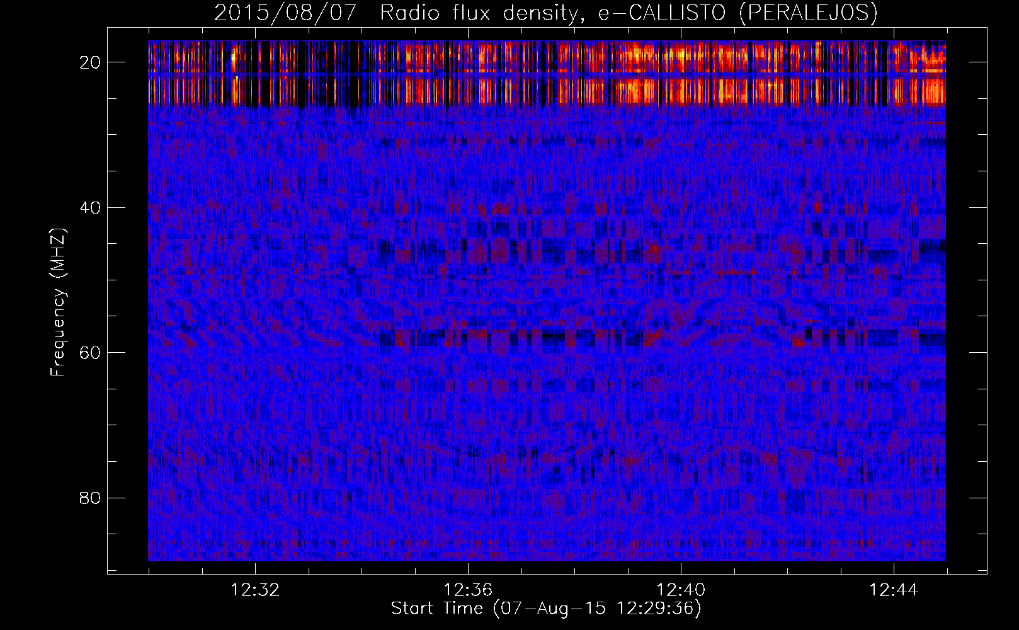The width and height of the screenshot is (1019, 630).
Task: Click the 12:36 time tick label
Action: 468,590
